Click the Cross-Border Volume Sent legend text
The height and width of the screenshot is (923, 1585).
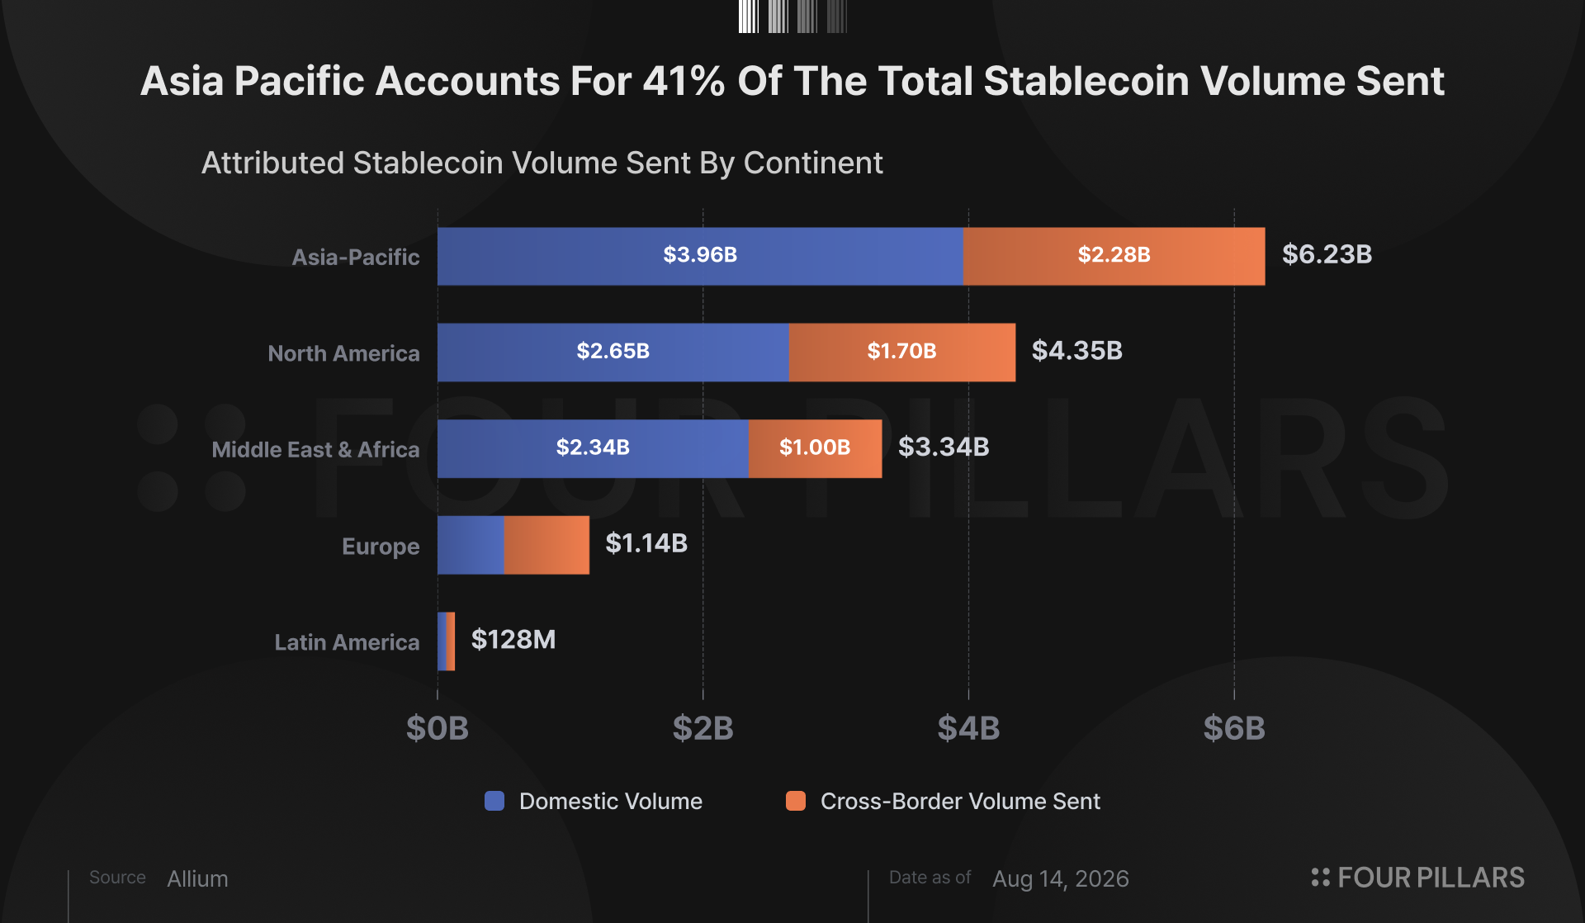pyautogui.click(x=960, y=801)
